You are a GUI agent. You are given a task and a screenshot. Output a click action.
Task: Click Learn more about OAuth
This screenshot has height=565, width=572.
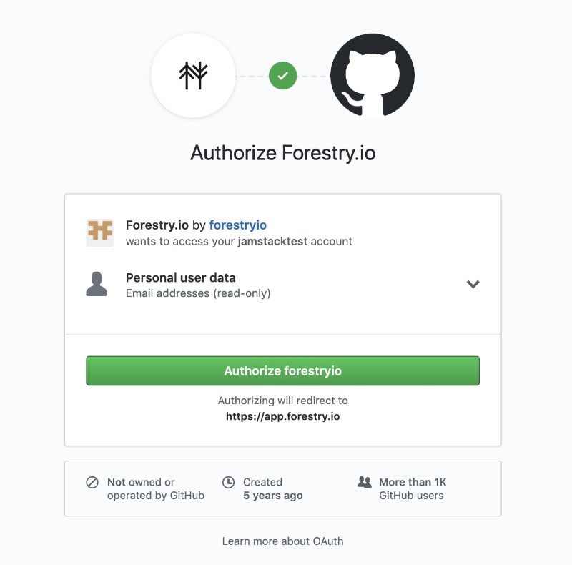point(282,541)
